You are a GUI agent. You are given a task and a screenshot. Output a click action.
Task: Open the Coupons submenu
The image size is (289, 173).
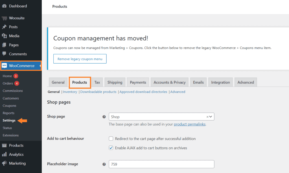pos(9,105)
